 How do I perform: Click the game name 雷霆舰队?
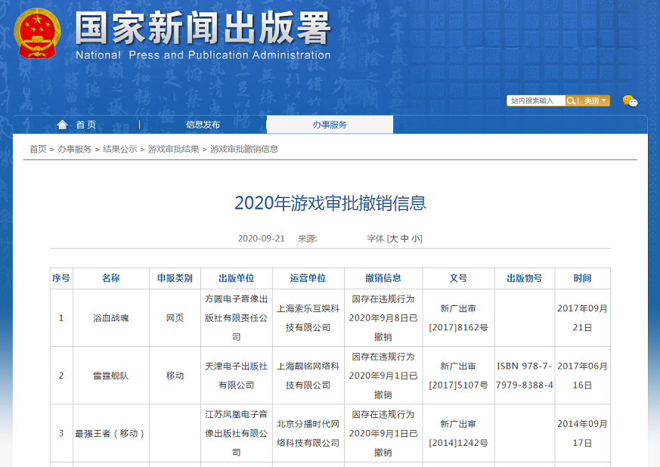tap(110, 376)
